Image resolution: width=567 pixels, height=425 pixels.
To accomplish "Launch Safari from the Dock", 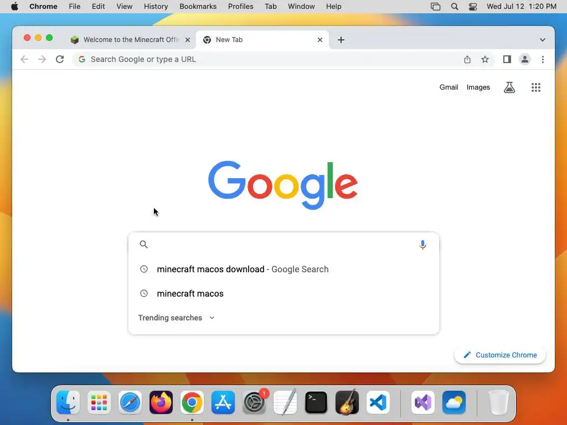I will tap(130, 402).
